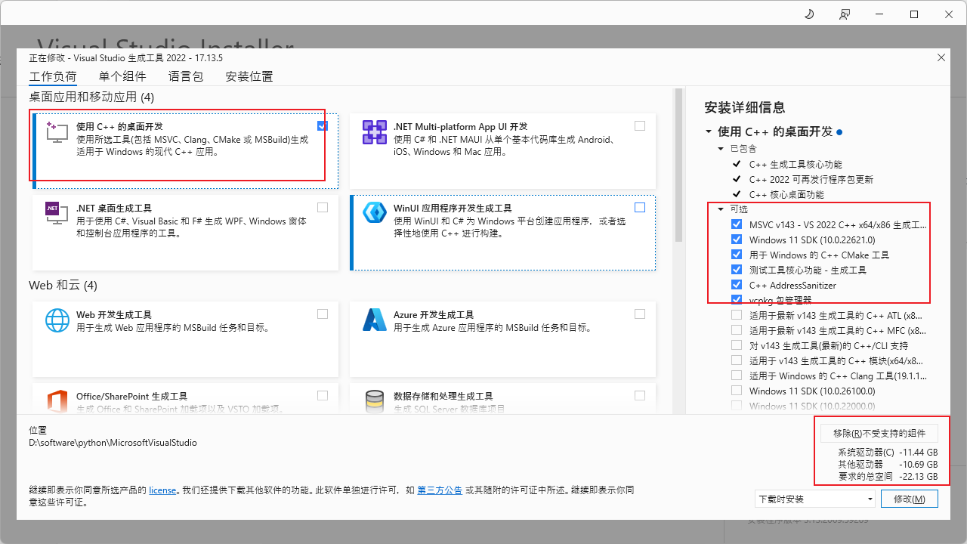This screenshot has width=967, height=544.
Task: Uncheck the vcpkg 包管理器 option
Action: (737, 300)
